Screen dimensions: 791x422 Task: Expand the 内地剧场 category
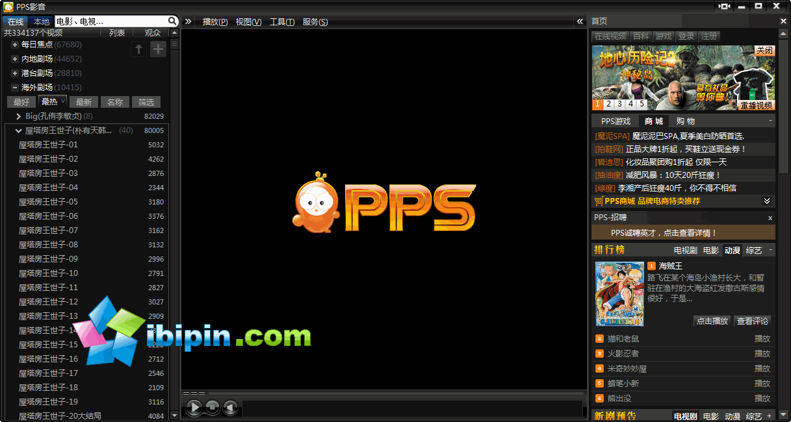pyautogui.click(x=15, y=59)
